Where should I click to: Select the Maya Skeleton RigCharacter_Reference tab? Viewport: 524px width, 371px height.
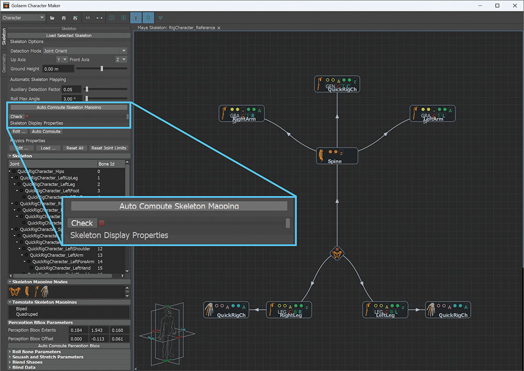176,28
